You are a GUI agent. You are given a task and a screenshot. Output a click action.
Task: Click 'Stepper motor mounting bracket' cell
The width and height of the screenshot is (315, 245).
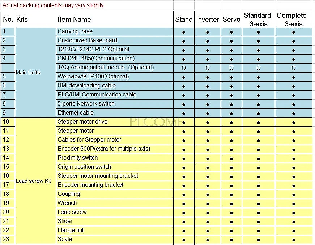point(115,176)
